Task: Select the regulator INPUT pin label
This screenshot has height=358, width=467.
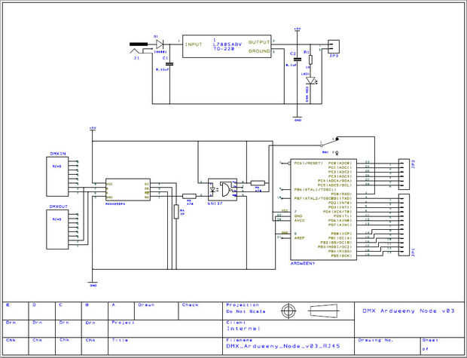Action: pyautogui.click(x=194, y=44)
